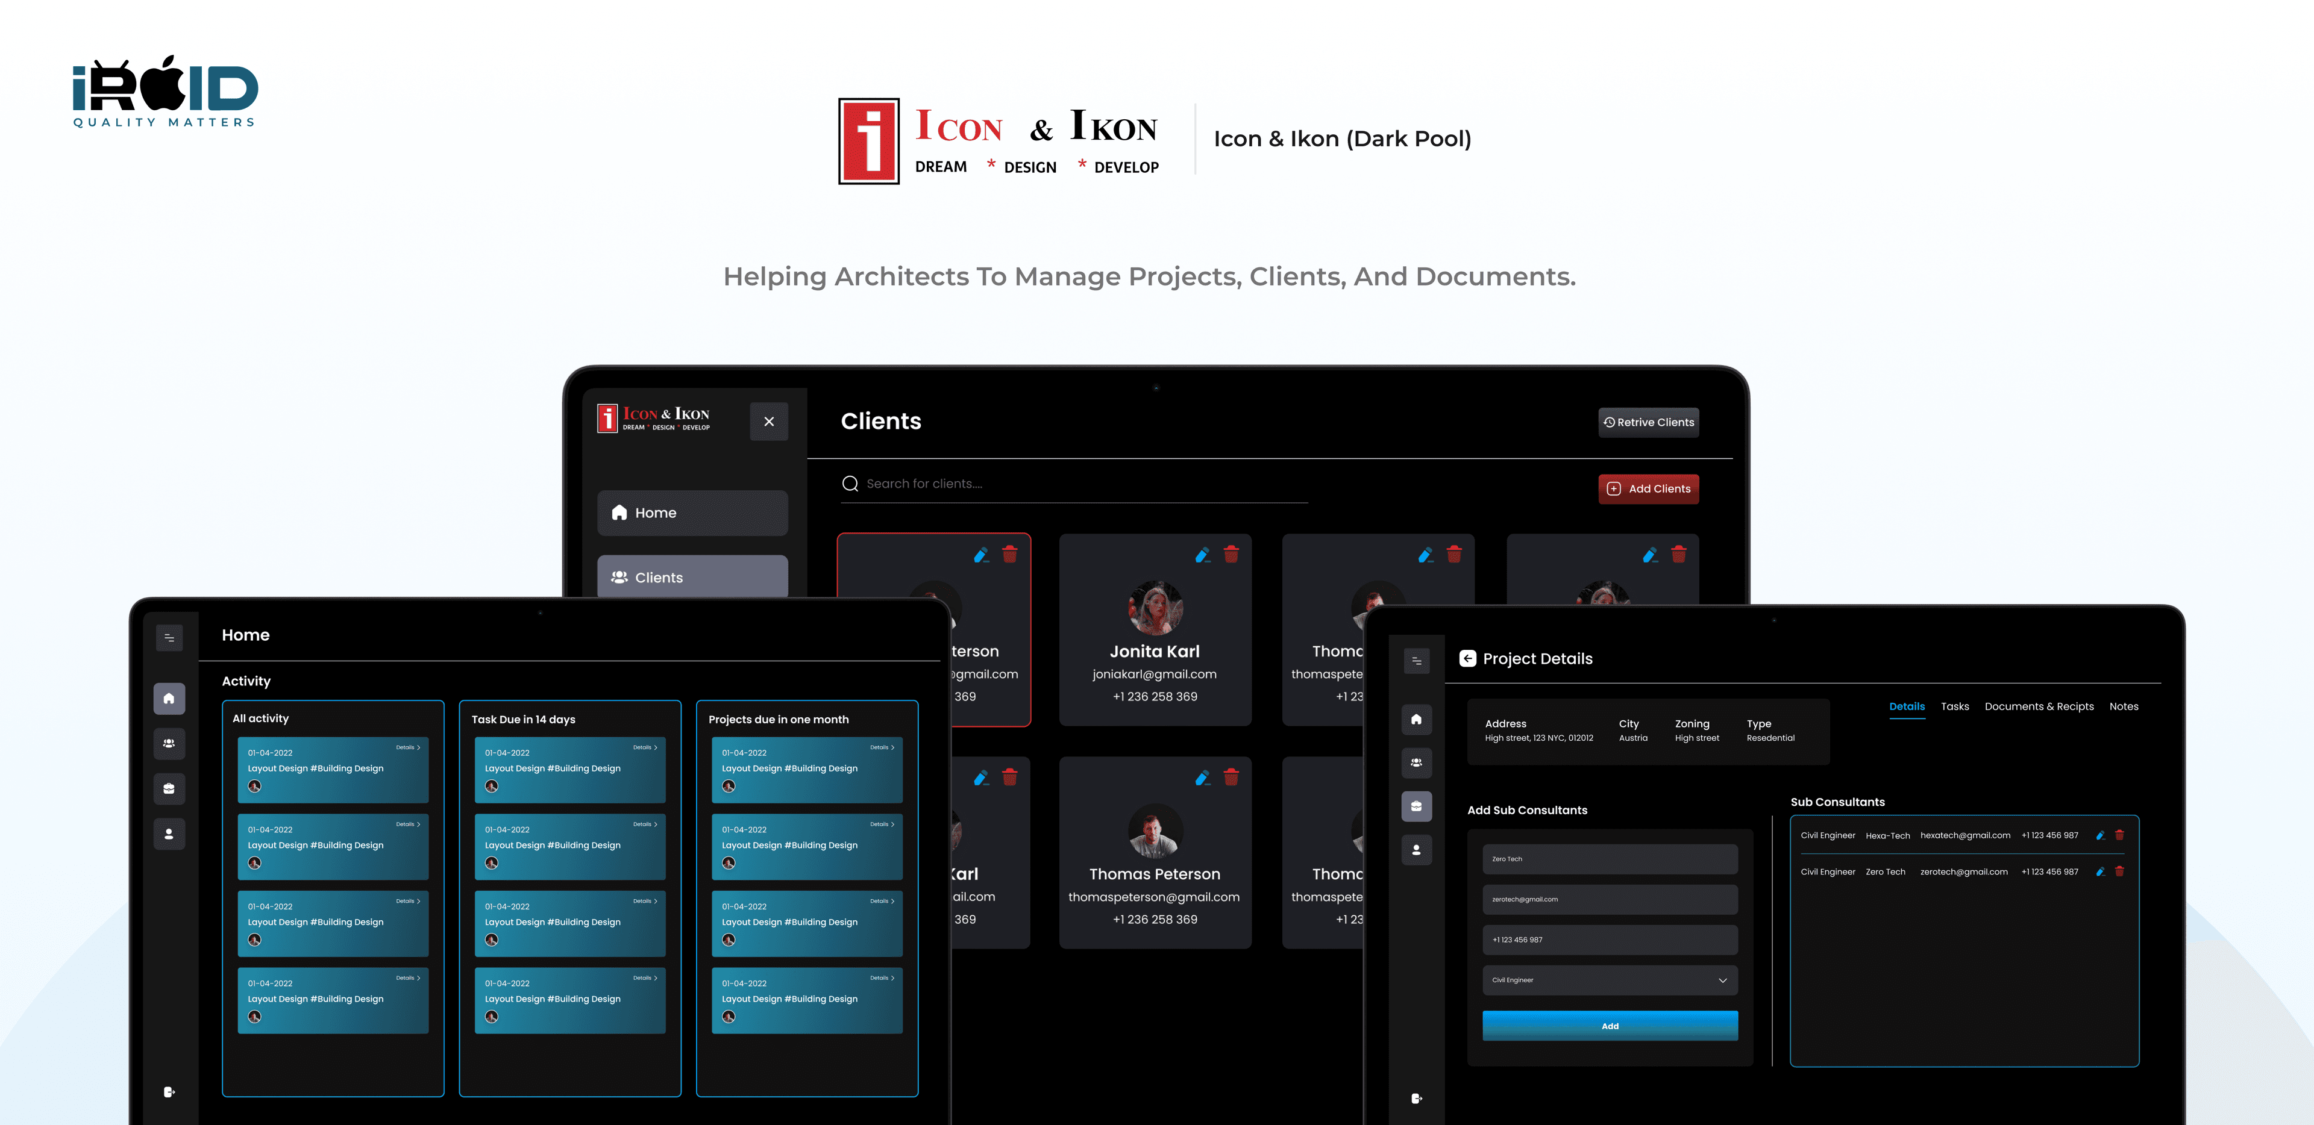Edit the Jonita Karl client card
Image resolution: width=2314 pixels, height=1125 pixels.
1202,555
